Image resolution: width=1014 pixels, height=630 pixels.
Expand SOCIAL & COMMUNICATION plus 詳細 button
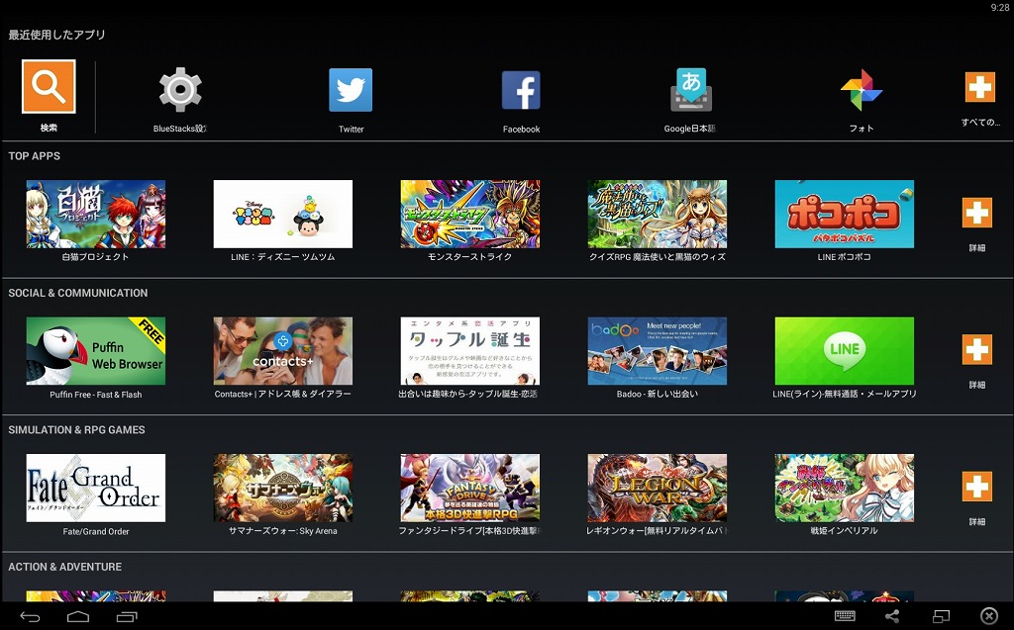click(x=976, y=349)
